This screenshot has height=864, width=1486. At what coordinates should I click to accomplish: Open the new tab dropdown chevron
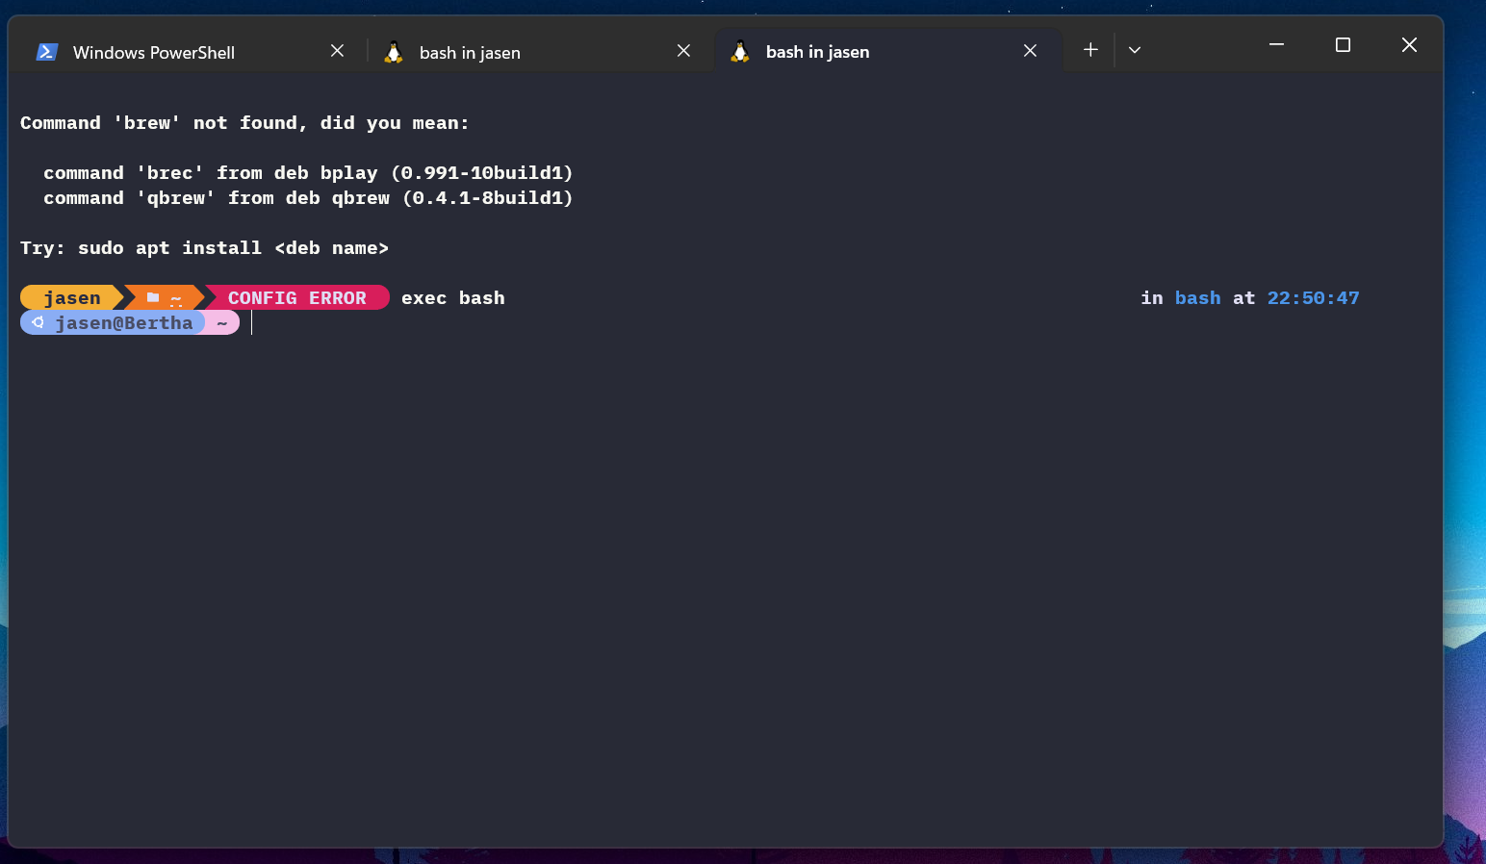point(1135,49)
